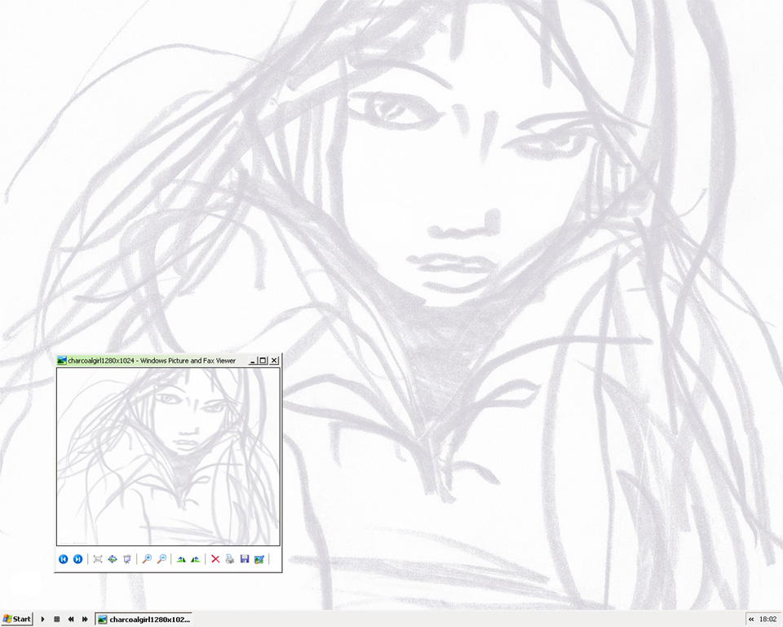Image resolution: width=783 pixels, height=627 pixels.
Task: Zoom out of the picture
Action: pyautogui.click(x=161, y=559)
